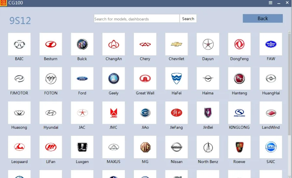Viewport: 292px width, 178px height.
Task: Select the ChangAn brand icon
Action: pyautogui.click(x=113, y=44)
